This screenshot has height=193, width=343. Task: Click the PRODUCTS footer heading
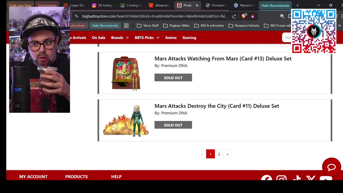(x=76, y=176)
